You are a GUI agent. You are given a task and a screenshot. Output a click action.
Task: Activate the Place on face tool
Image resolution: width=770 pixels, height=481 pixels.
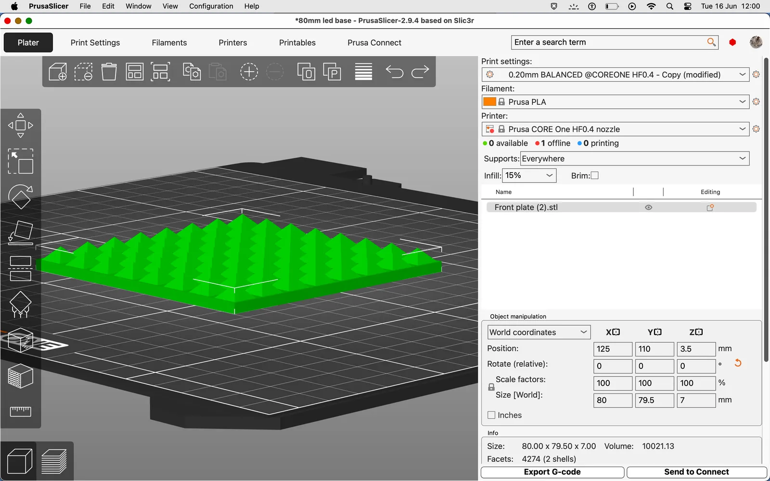coord(21,233)
